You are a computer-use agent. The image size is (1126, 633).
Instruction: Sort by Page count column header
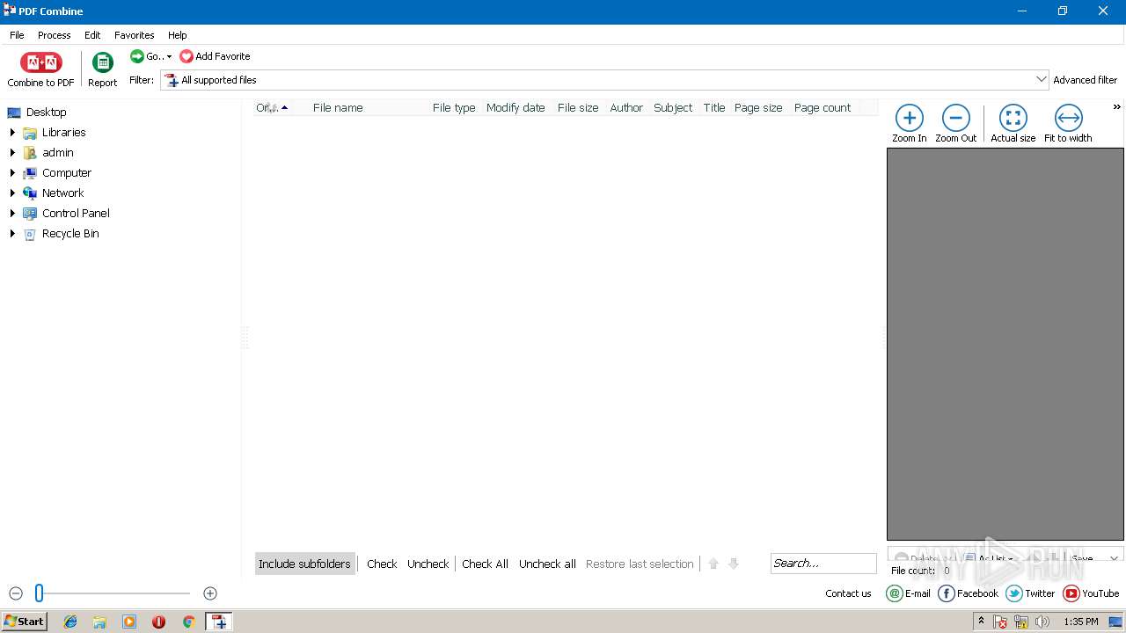pyautogui.click(x=823, y=107)
